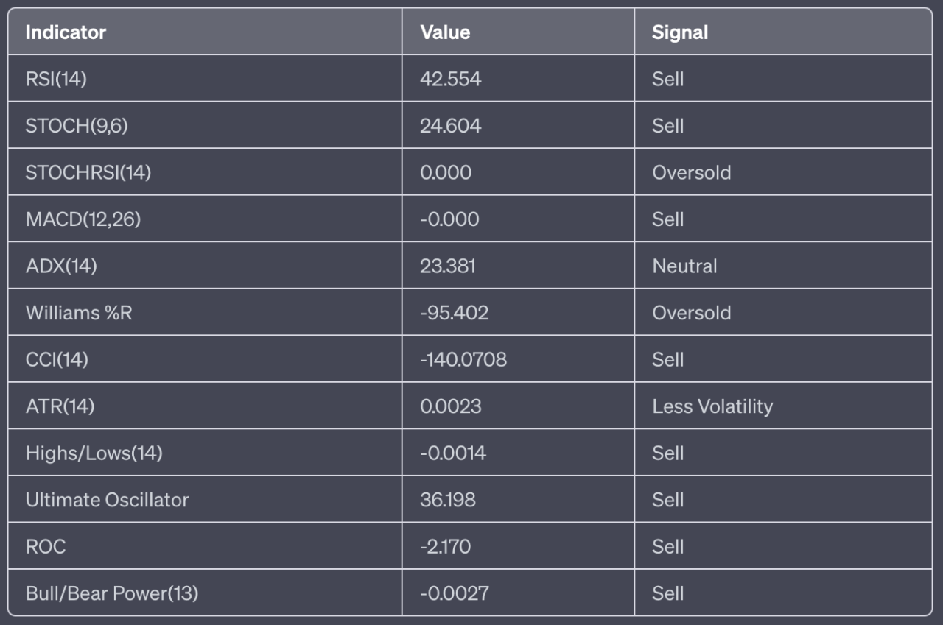The width and height of the screenshot is (943, 625).
Task: Select the Bull/Bear Power(13) indicator cell
Action: pos(112,593)
